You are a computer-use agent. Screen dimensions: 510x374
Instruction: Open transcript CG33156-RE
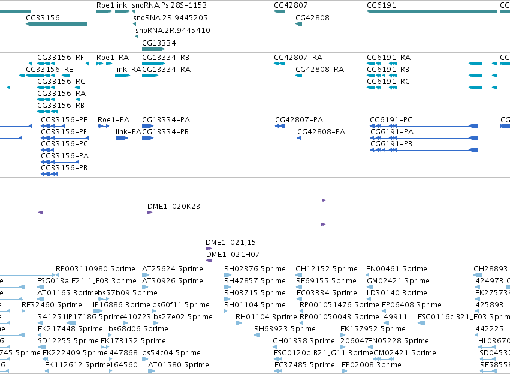point(49,70)
